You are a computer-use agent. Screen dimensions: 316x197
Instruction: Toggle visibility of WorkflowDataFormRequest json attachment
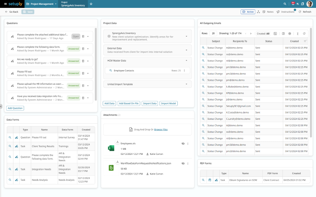(x=183, y=164)
